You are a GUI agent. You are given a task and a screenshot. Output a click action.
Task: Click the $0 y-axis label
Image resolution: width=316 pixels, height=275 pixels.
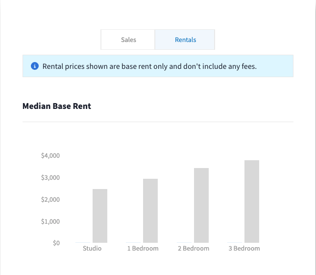56,243
